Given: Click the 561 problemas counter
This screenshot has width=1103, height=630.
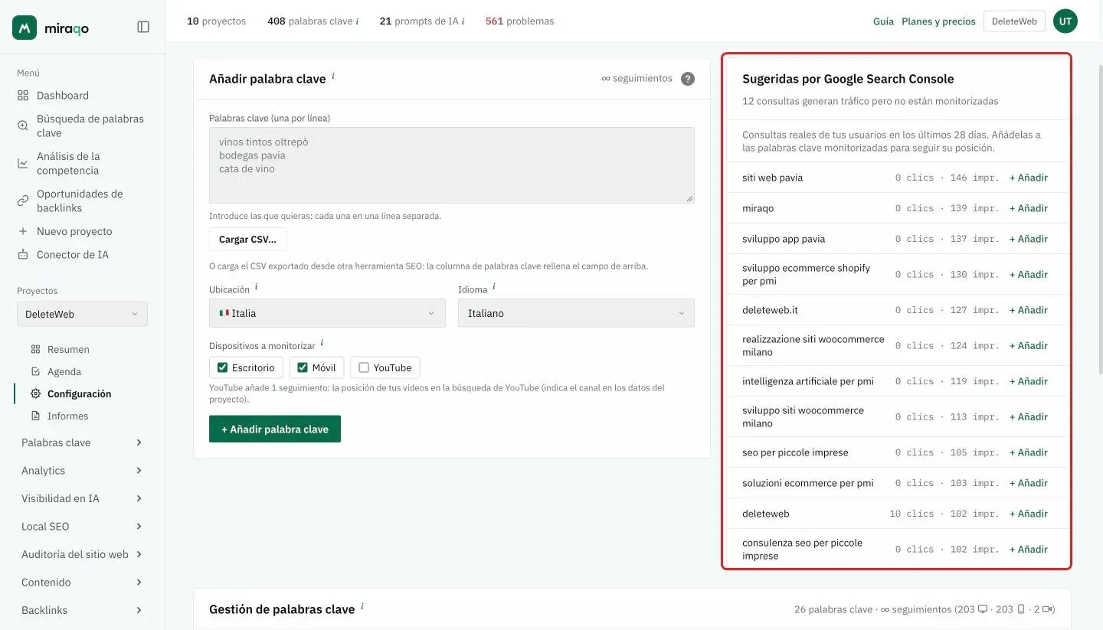Looking at the screenshot, I should pos(519,21).
